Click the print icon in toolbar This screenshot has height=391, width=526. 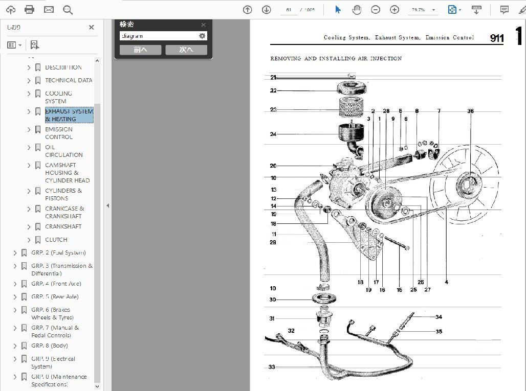[30, 10]
